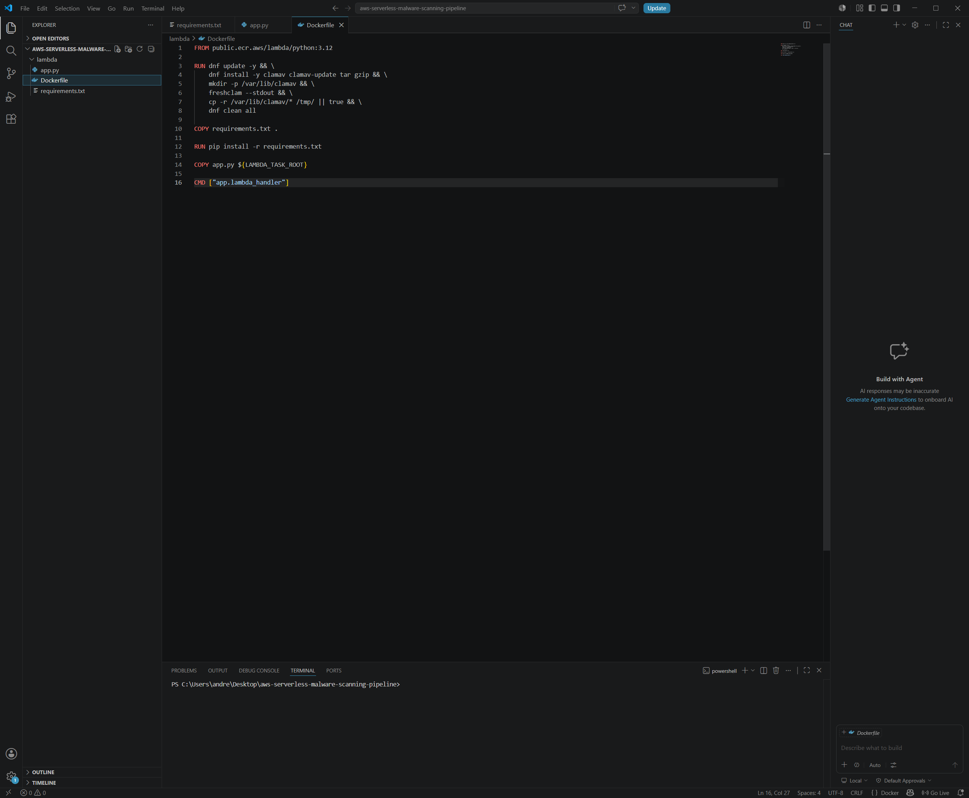Expand the Timeline section
The width and height of the screenshot is (969, 798).
[92, 783]
